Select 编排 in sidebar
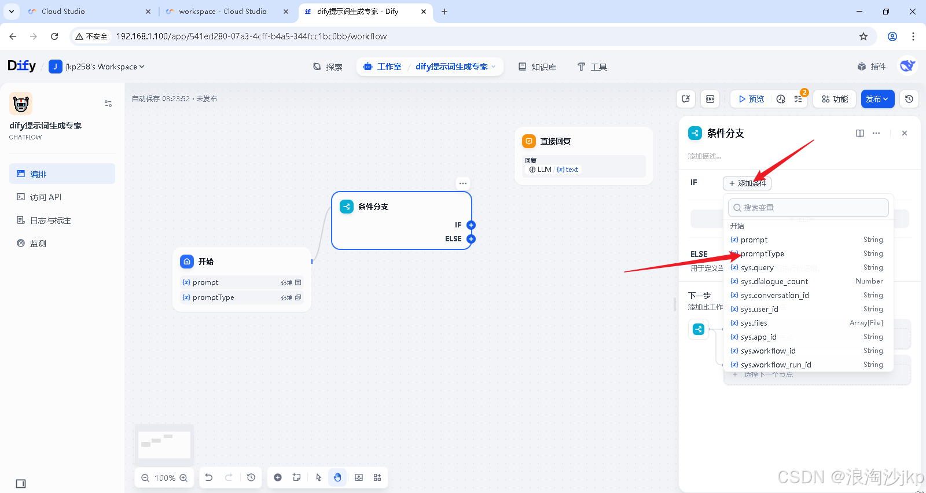926x493 pixels. 62,174
